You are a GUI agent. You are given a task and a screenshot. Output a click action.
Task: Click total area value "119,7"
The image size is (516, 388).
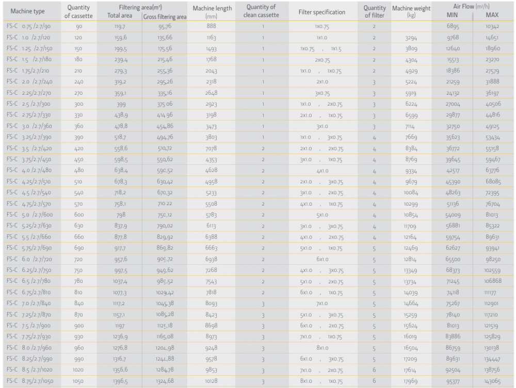click(120, 26)
